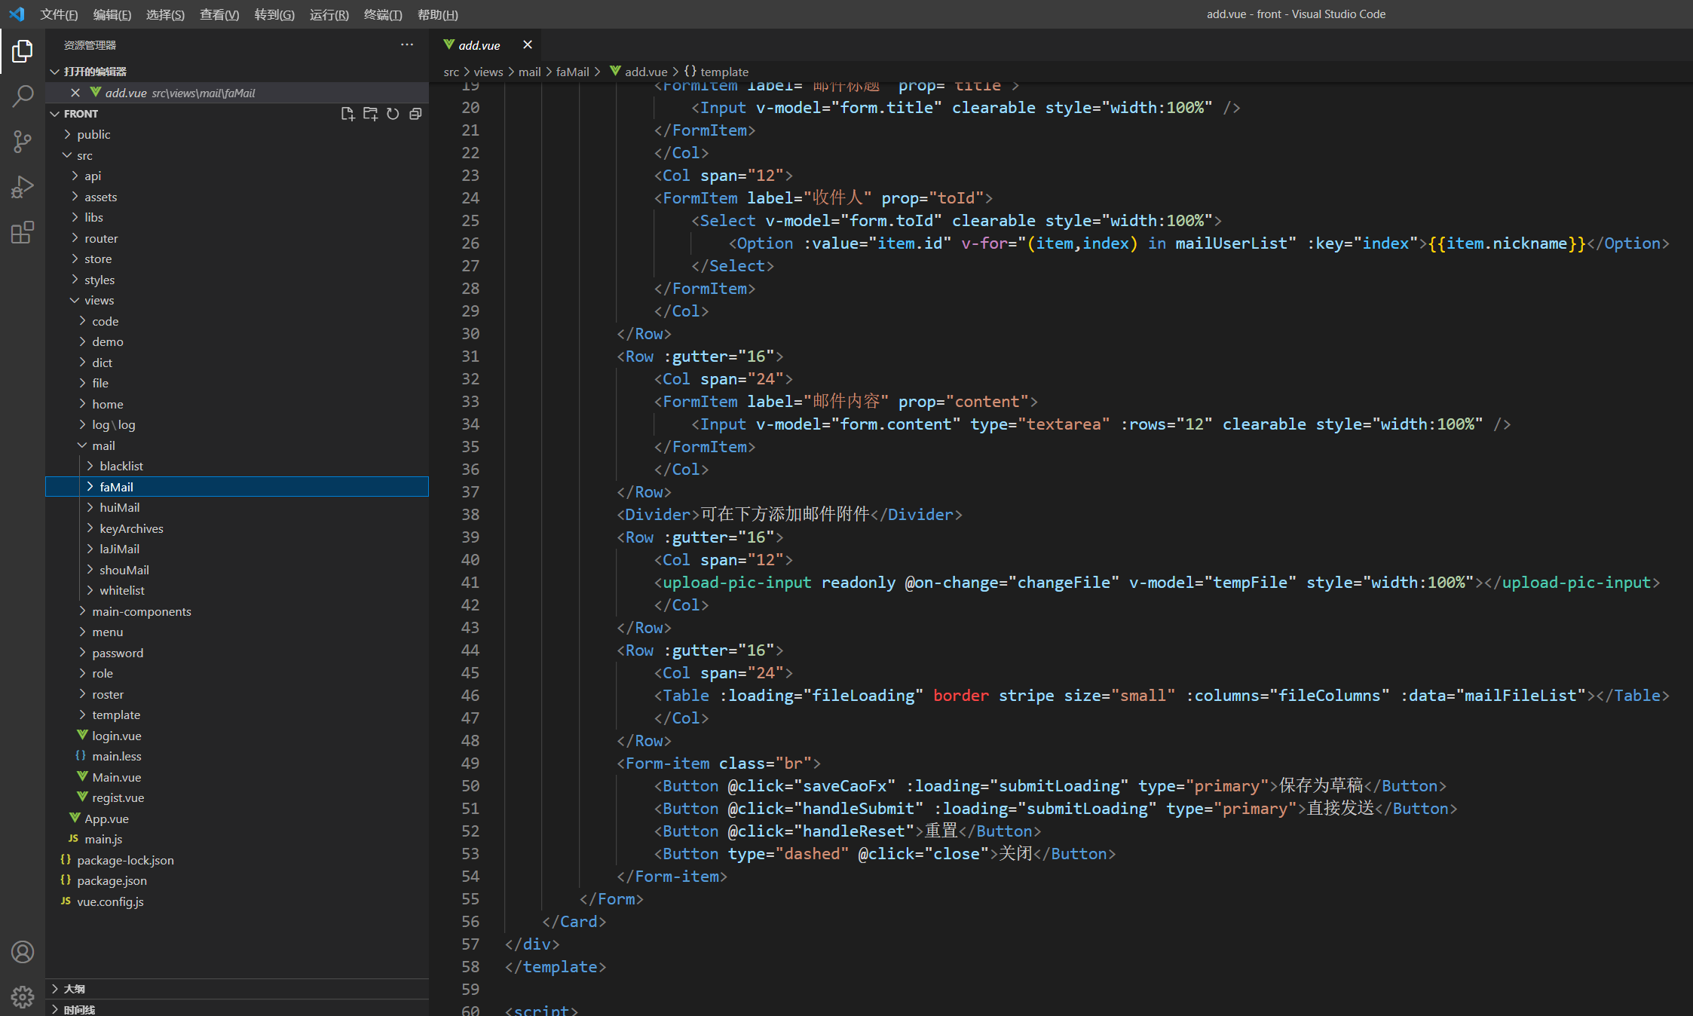
Task: Collapse the views folder
Action: click(99, 300)
